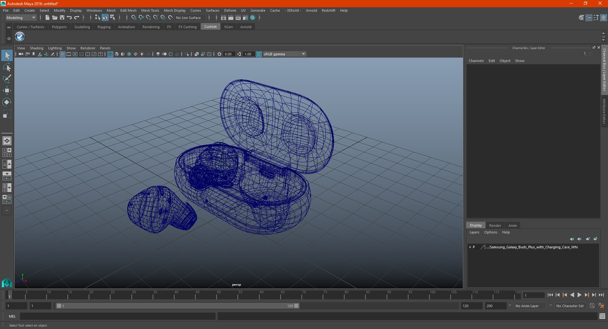This screenshot has height=329, width=608.
Task: Toggle layer visibility V box
Action: (x=470, y=247)
